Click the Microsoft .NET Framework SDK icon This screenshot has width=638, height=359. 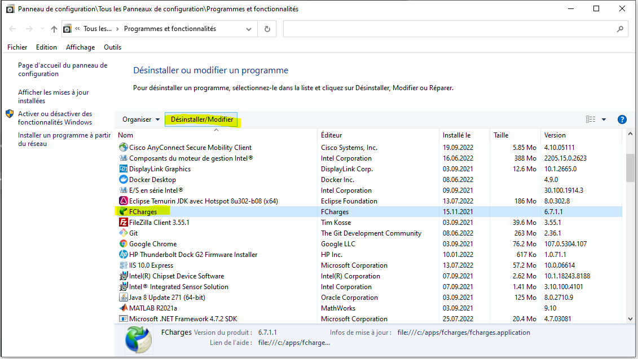(124, 319)
